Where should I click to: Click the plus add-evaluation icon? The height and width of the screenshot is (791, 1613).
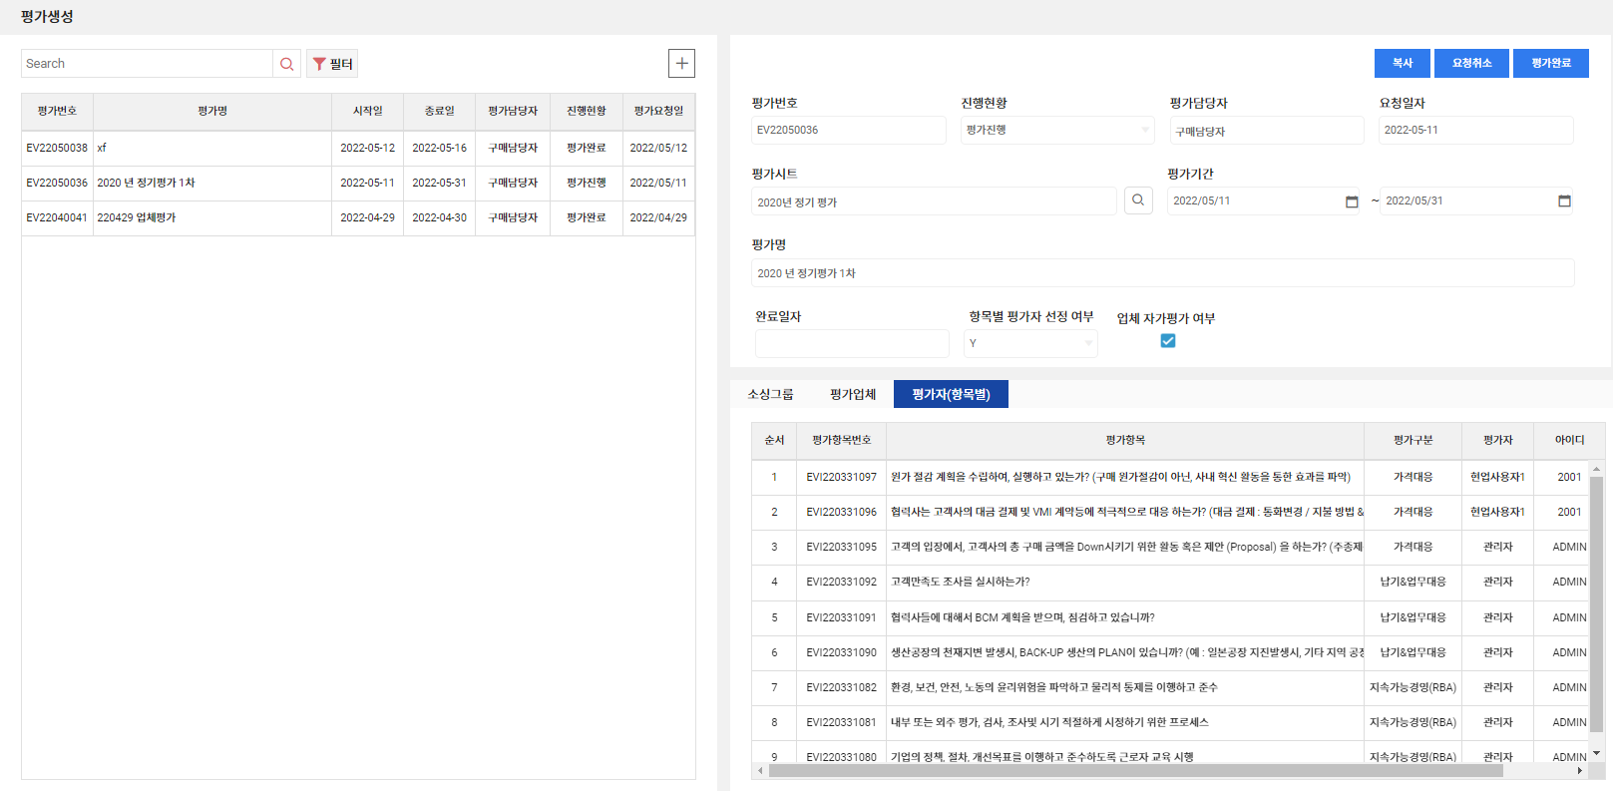pyautogui.click(x=681, y=64)
